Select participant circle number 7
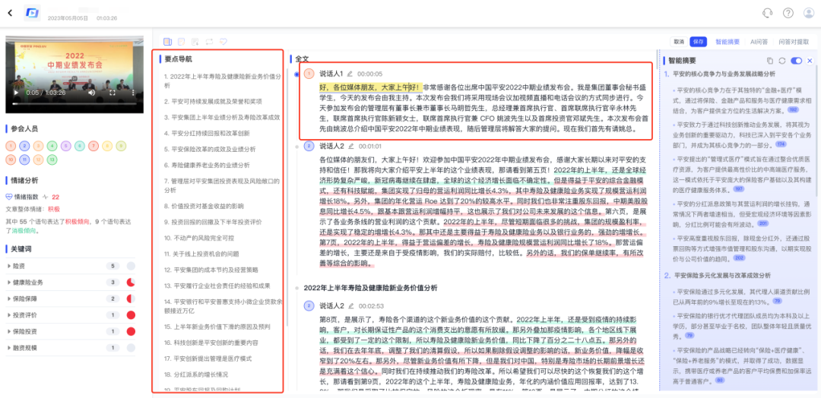This screenshot has height=398, width=821. pos(94,146)
